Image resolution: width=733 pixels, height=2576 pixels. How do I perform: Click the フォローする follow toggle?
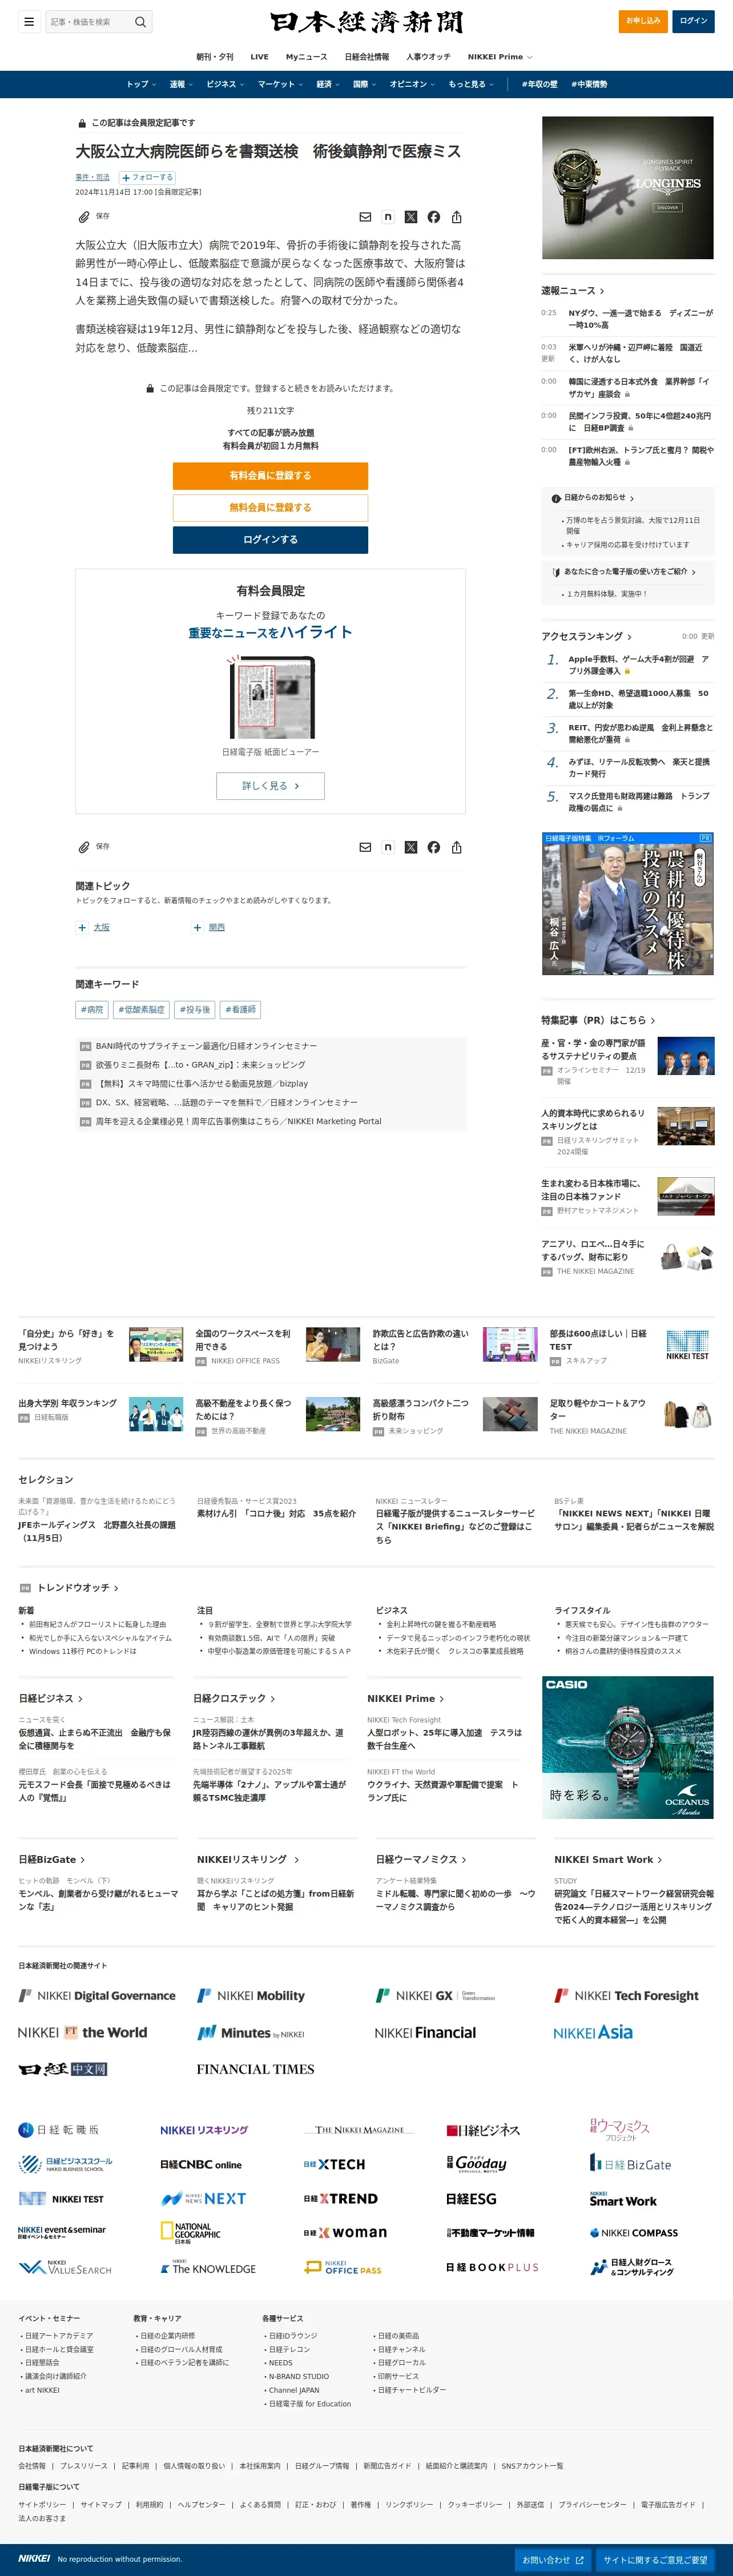(x=147, y=178)
